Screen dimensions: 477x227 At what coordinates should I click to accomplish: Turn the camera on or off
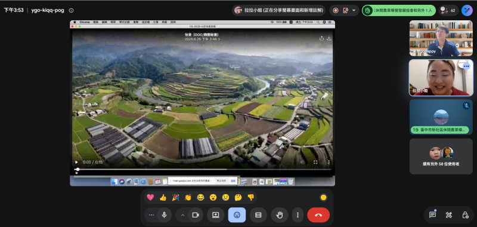196,215
